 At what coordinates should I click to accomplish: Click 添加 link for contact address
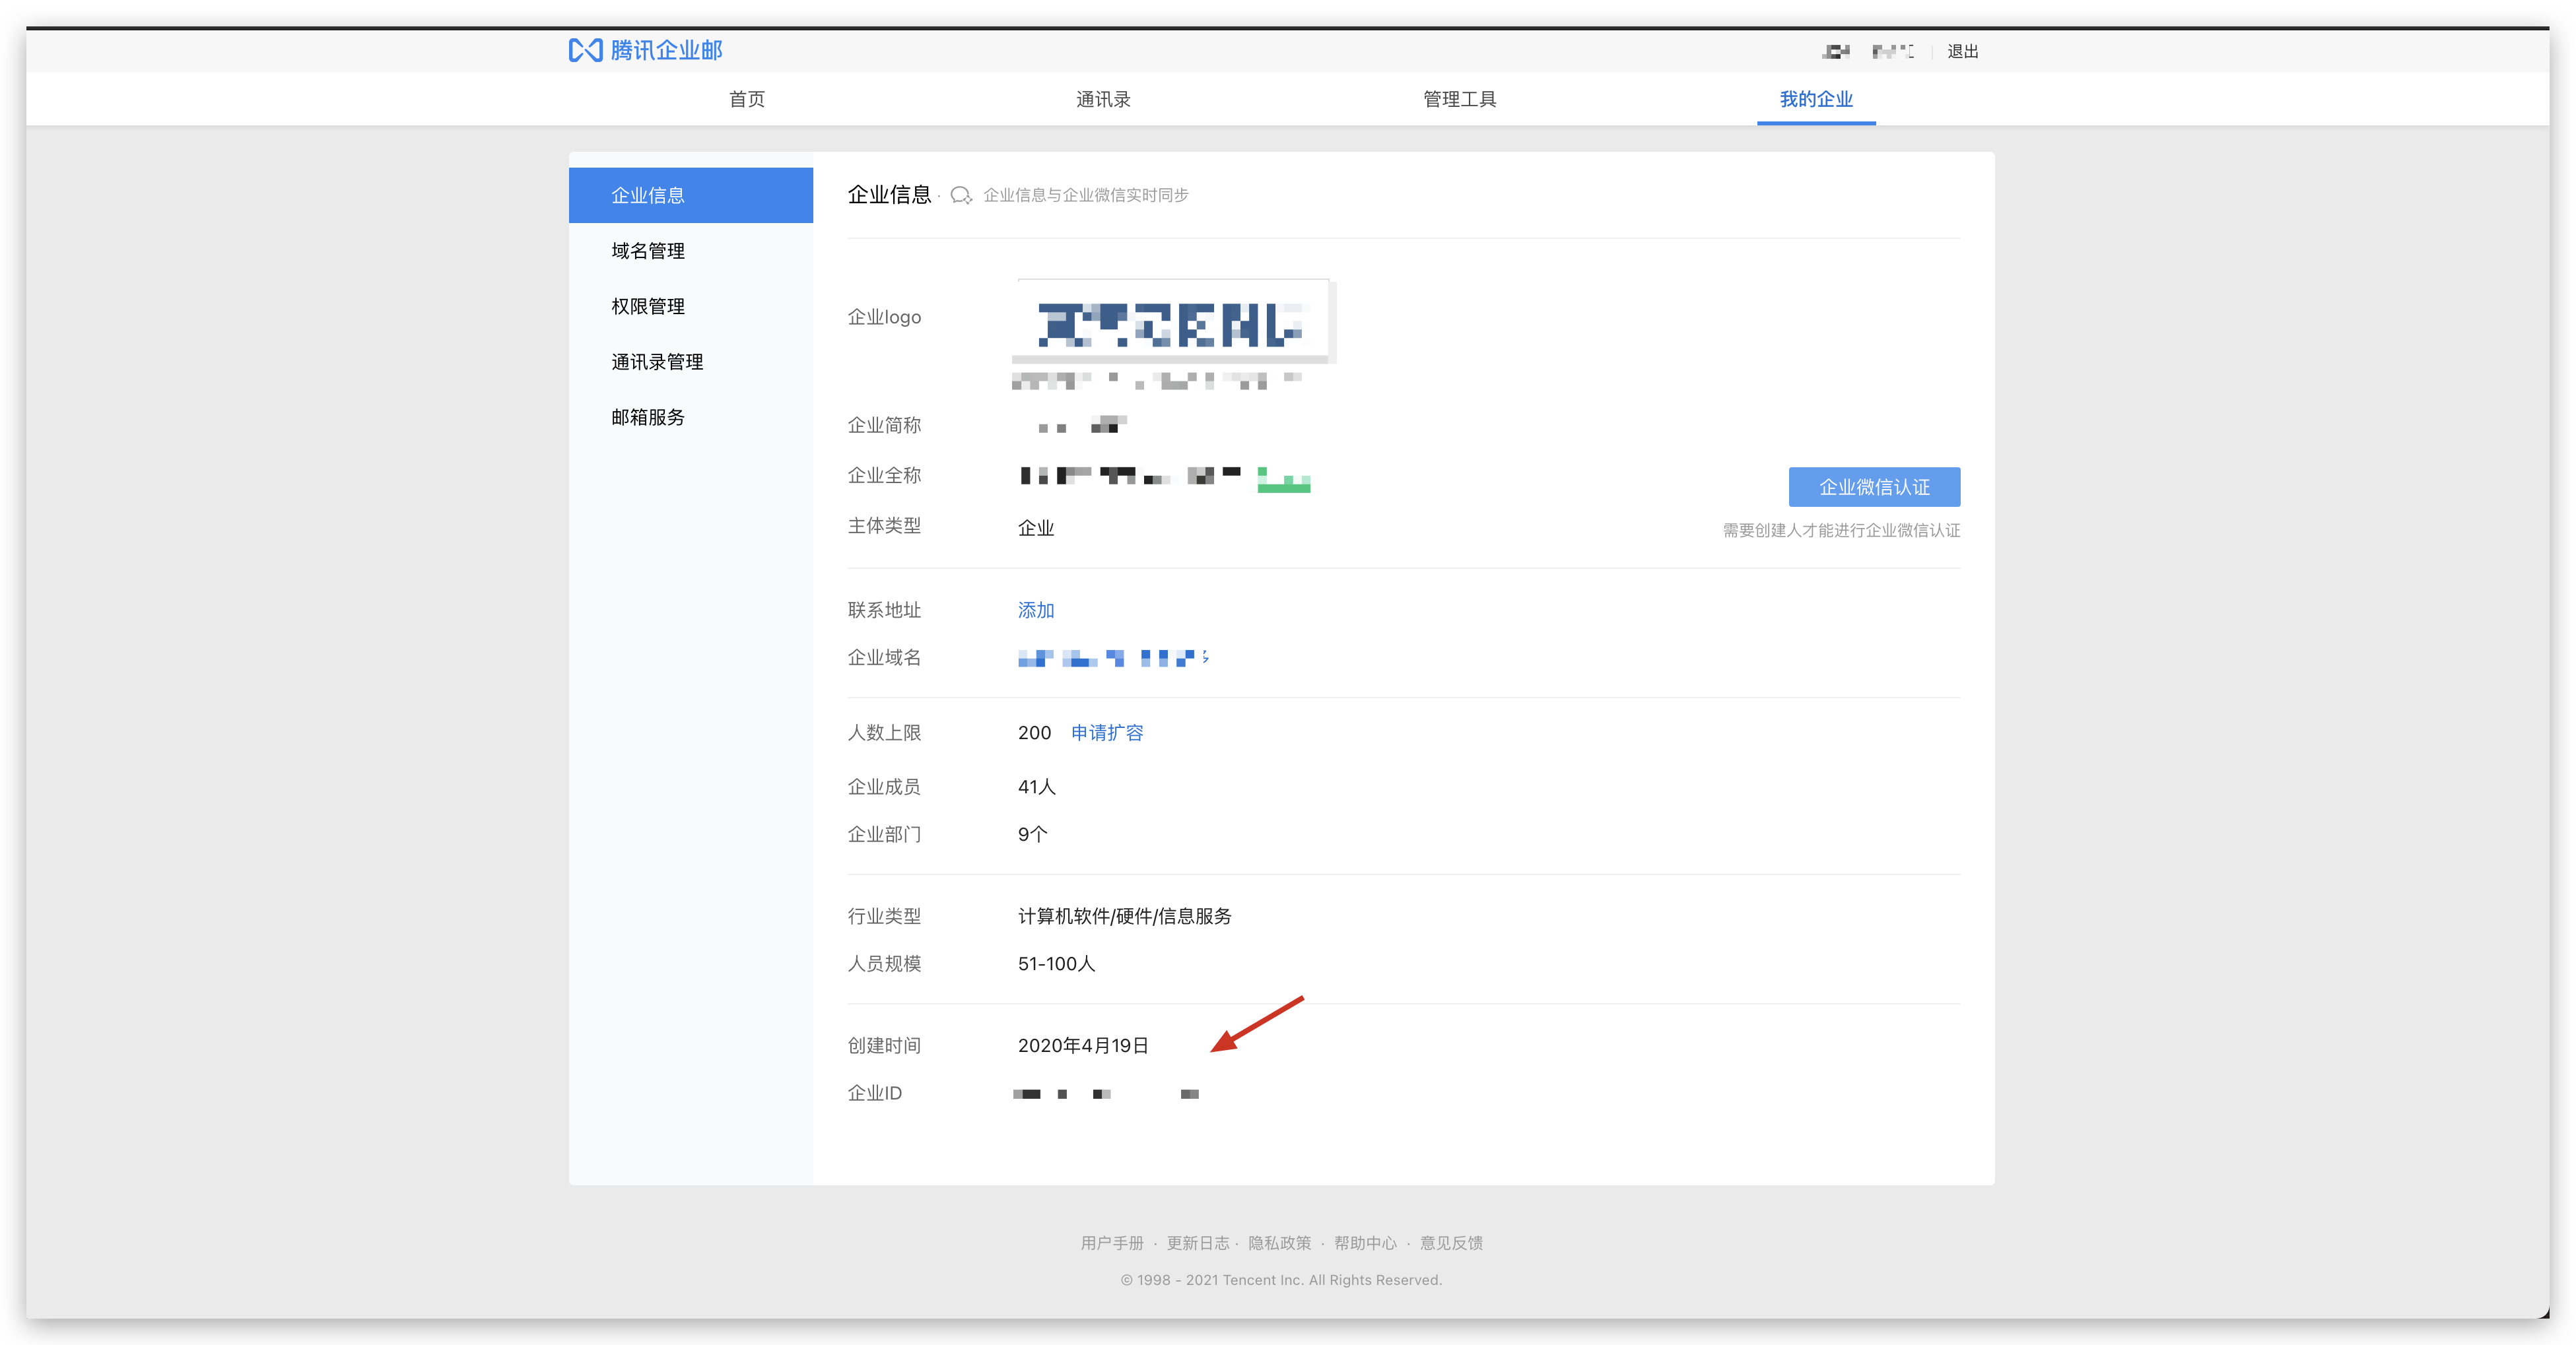point(1035,610)
